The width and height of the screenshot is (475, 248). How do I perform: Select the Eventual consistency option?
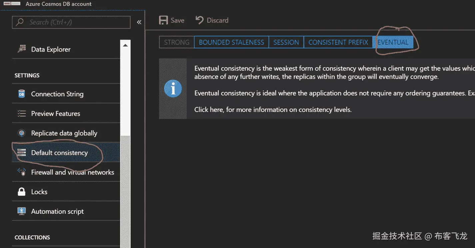click(x=393, y=42)
